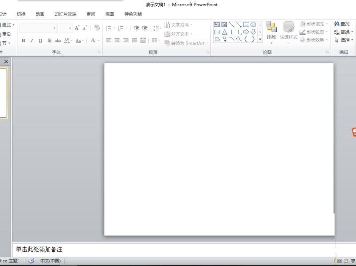Select the text box shape tool

click(x=217, y=25)
